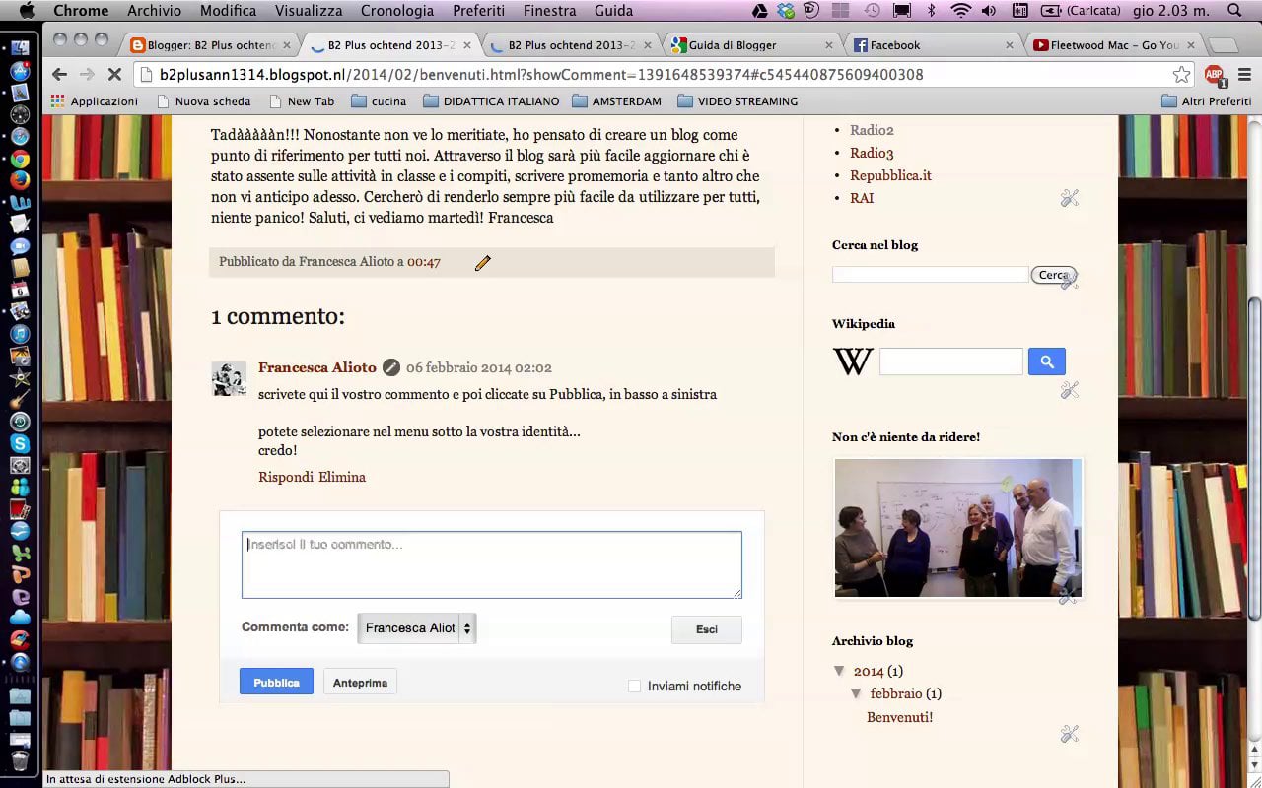Open the Trash in the dock

click(20, 760)
